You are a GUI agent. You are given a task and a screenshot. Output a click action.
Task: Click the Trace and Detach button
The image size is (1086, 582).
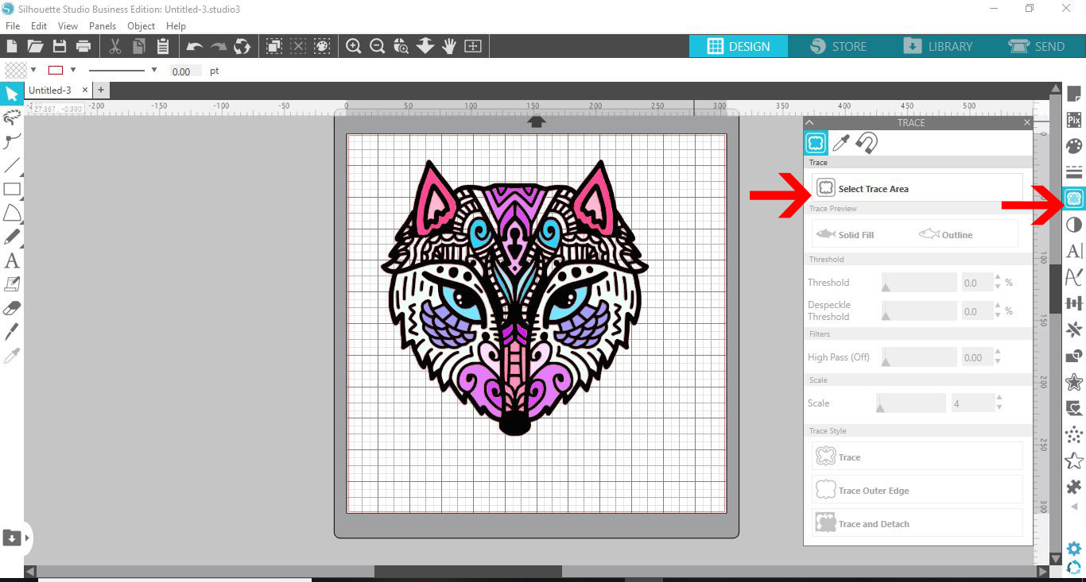[x=917, y=523]
